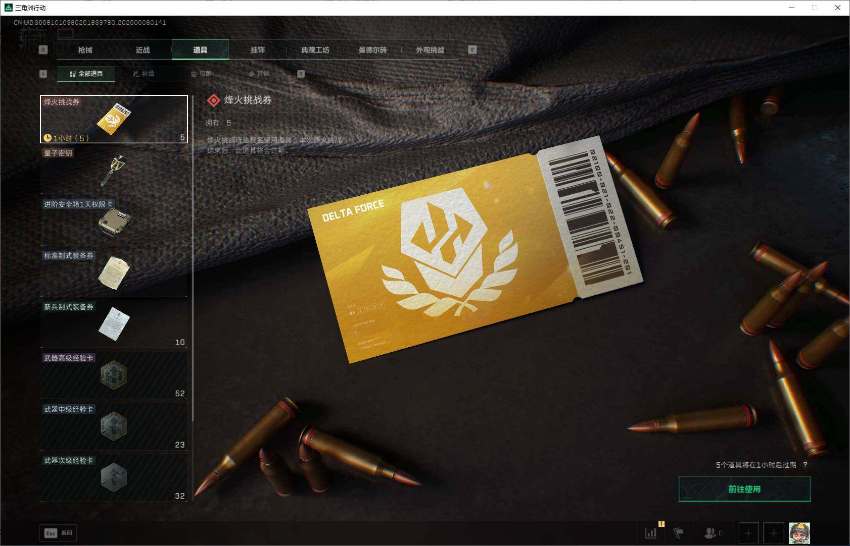Click the Q key hint icon
The height and width of the screenshot is (546, 850).
click(x=43, y=50)
